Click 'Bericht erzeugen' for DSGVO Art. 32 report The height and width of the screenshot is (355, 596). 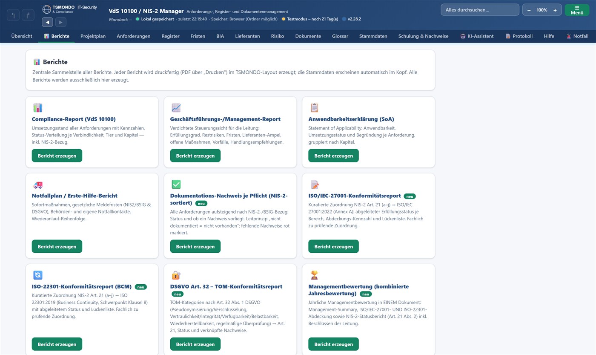[x=195, y=344]
